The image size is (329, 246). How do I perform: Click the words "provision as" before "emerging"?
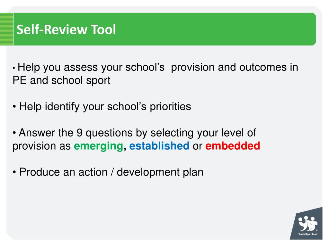pos(41,146)
